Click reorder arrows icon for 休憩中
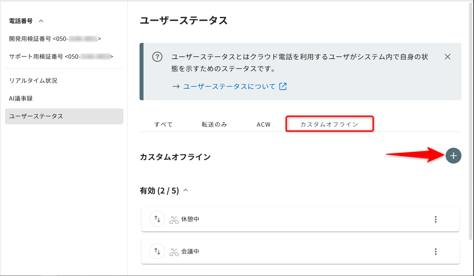Viewport: 474px width, 276px height. tap(157, 219)
